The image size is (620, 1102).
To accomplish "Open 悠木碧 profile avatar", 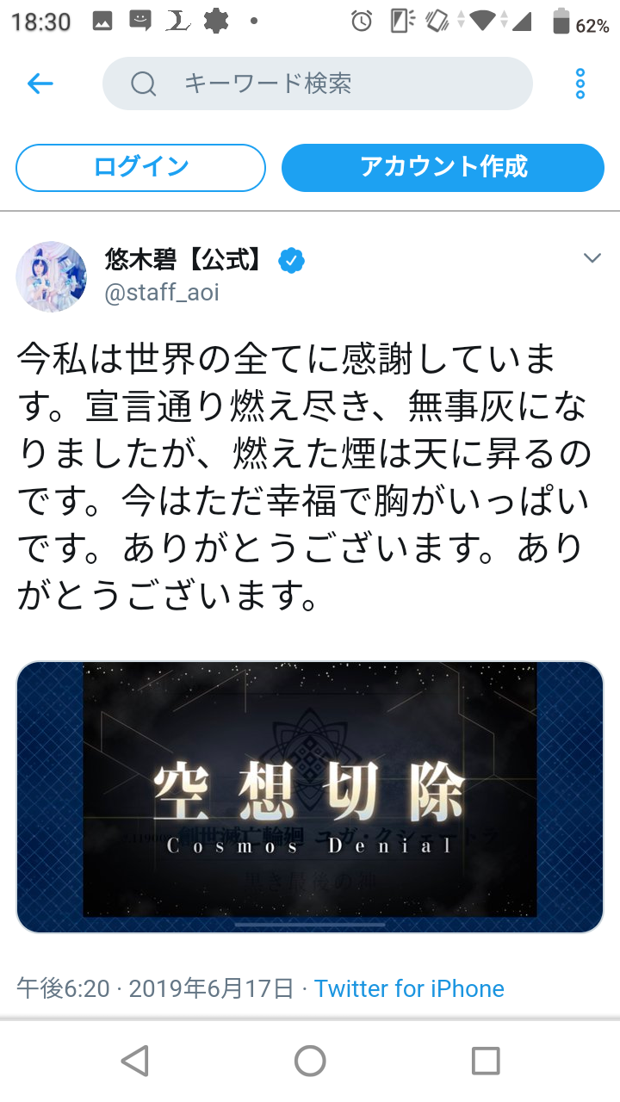I will pyautogui.click(x=52, y=276).
